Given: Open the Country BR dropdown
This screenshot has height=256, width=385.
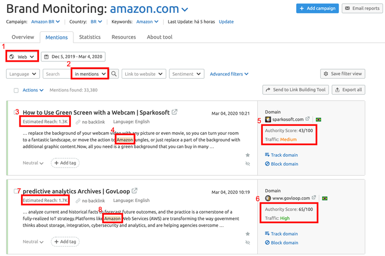Looking at the screenshot, I should pyautogui.click(x=97, y=22).
